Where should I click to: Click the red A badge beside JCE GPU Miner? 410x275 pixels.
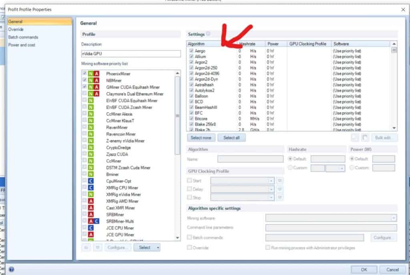[x=91, y=235]
